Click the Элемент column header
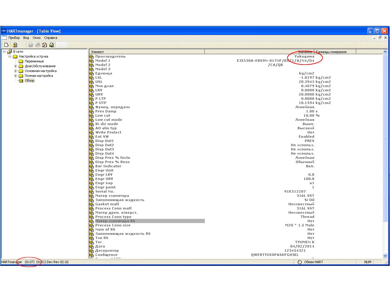This screenshot has width=391, height=293. click(147, 52)
